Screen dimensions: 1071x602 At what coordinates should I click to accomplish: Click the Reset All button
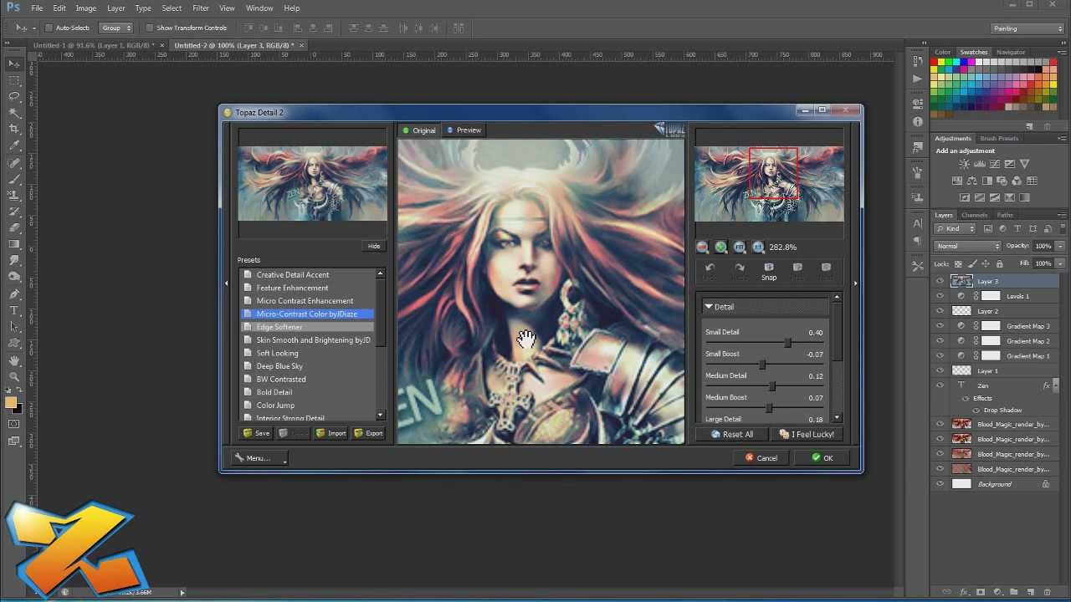pyautogui.click(x=732, y=435)
